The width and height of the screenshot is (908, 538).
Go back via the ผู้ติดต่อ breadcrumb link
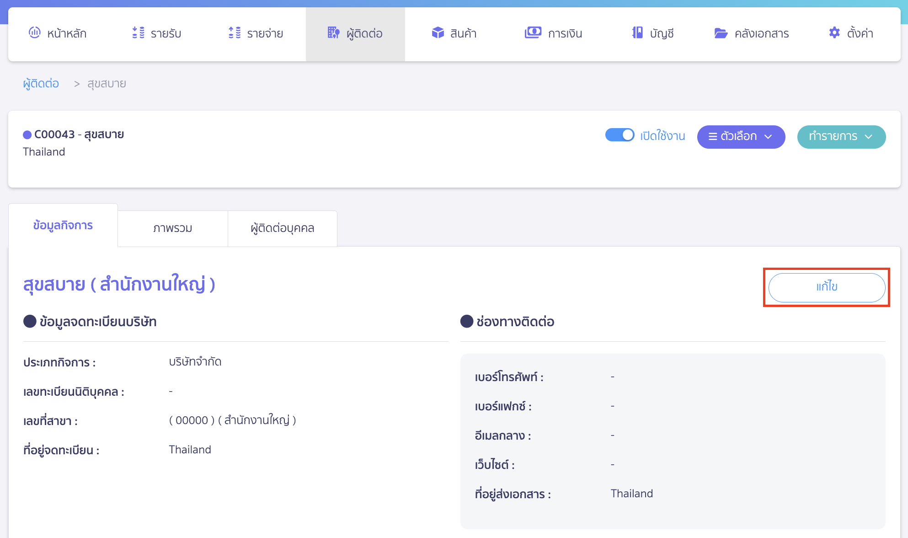(40, 83)
